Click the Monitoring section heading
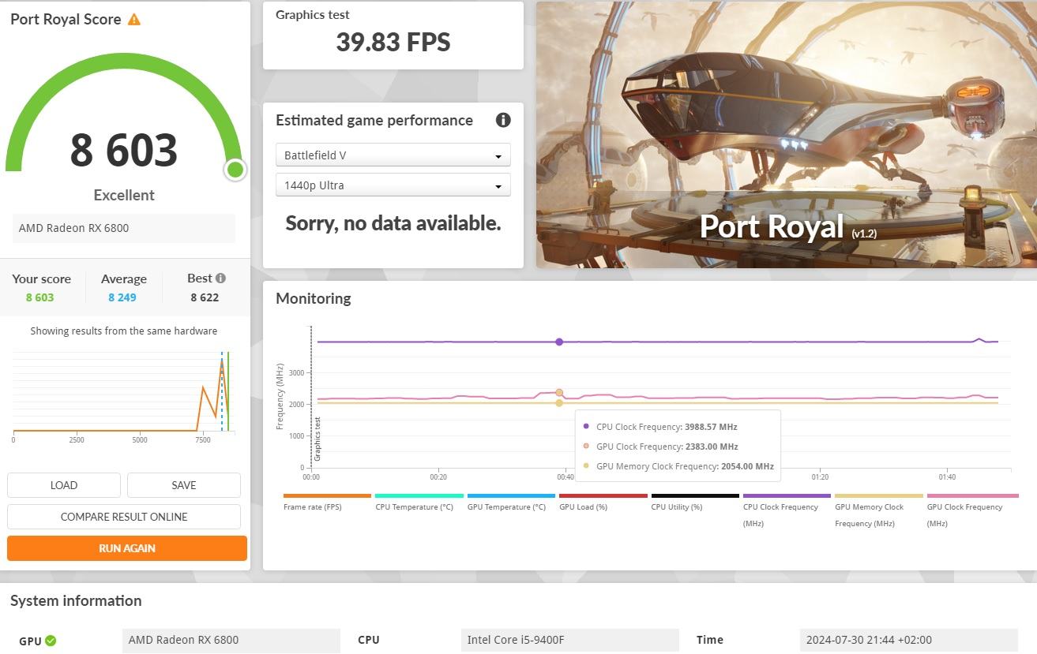 [314, 298]
